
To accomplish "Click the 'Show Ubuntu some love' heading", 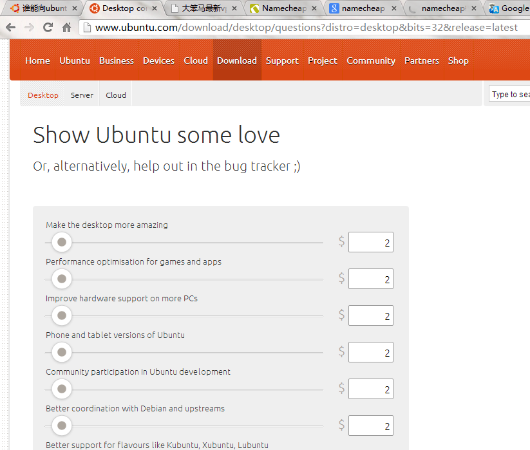I will coord(156,135).
